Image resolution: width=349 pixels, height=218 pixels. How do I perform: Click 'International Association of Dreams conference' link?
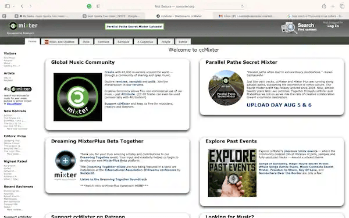click(x=140, y=170)
